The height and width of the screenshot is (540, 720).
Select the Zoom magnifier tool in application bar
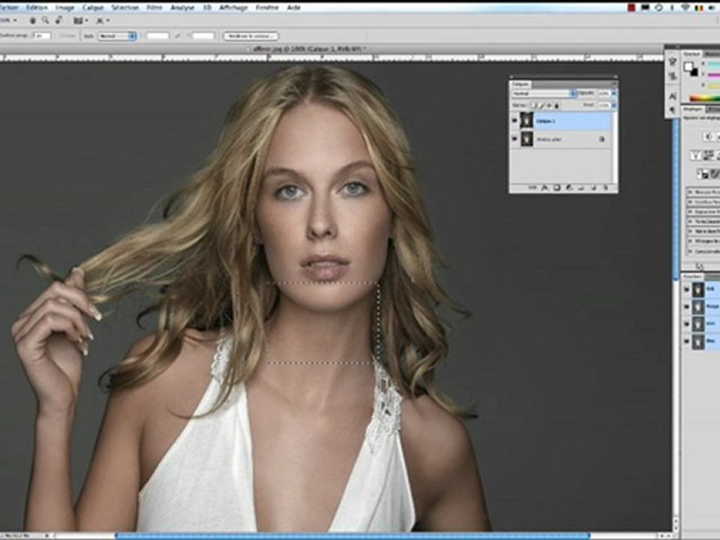click(x=46, y=20)
